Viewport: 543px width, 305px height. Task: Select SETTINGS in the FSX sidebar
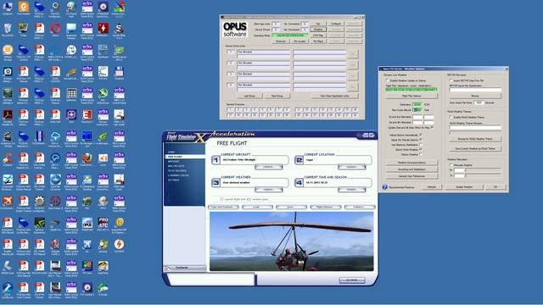tap(174, 180)
